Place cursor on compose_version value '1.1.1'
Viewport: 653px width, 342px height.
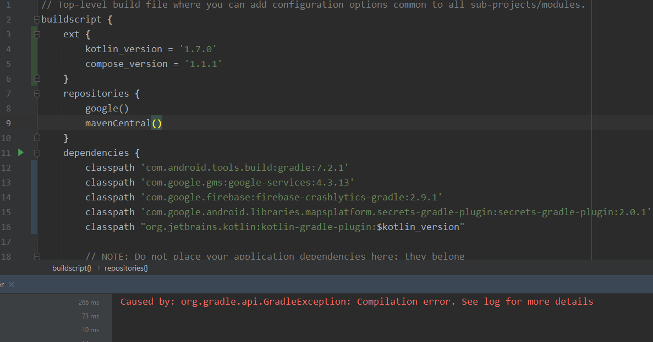pyautogui.click(x=203, y=64)
